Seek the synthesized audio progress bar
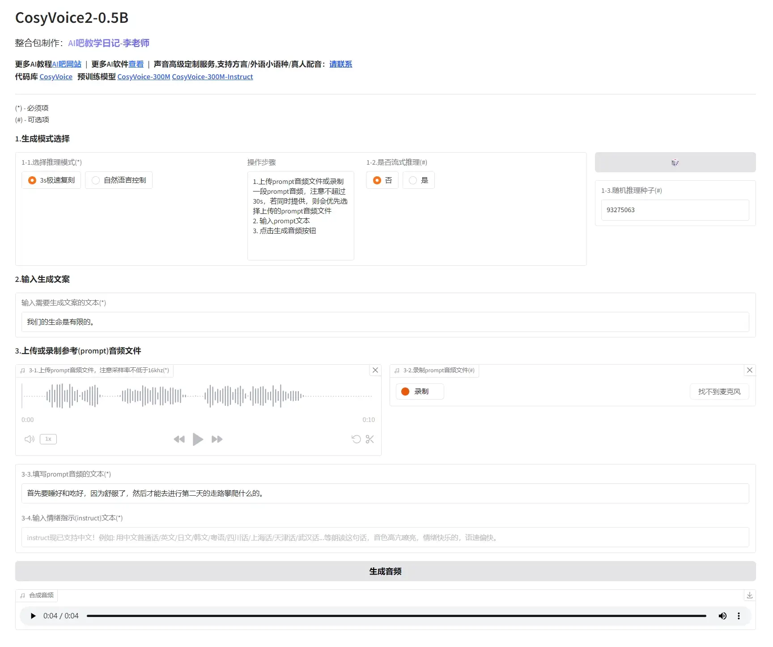 [x=396, y=616]
